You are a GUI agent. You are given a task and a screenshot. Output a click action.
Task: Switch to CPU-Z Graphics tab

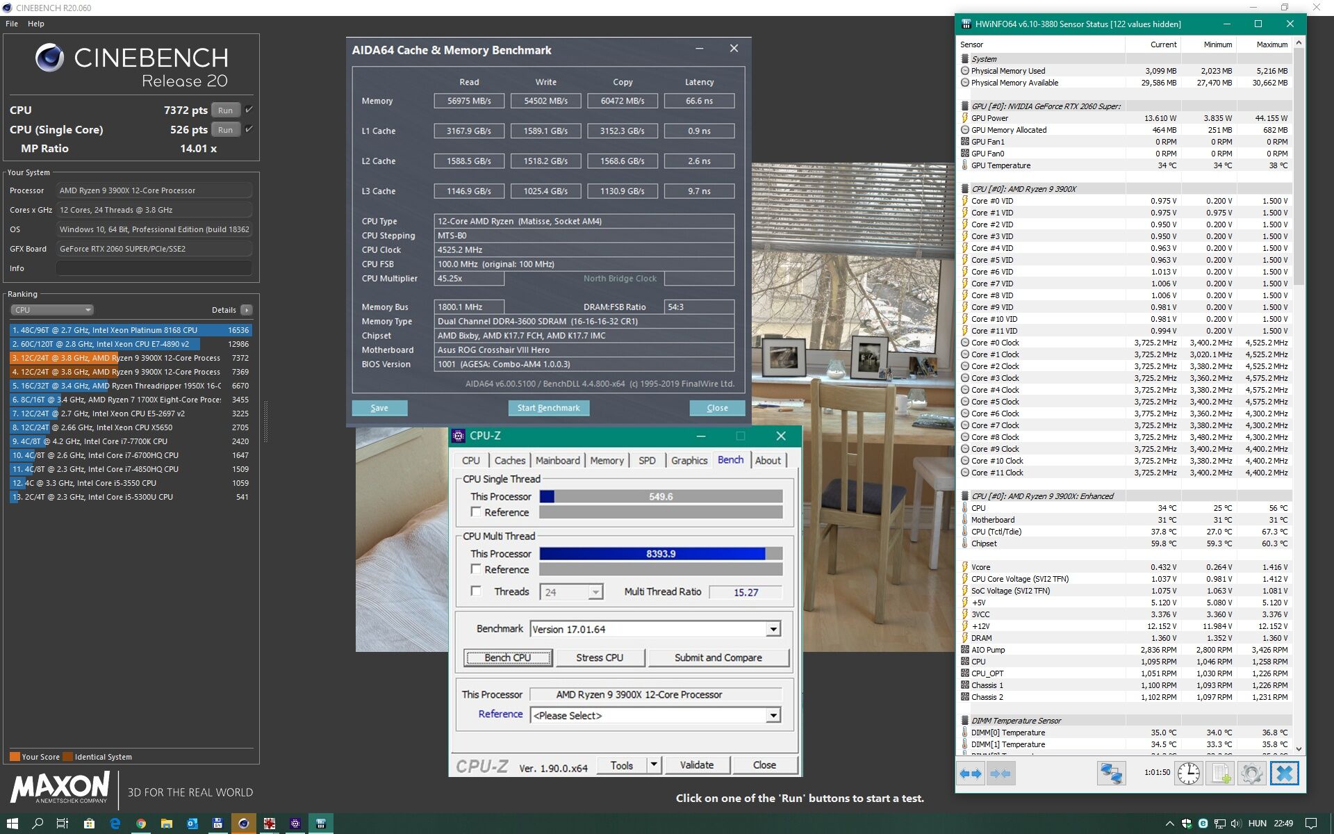(x=689, y=460)
